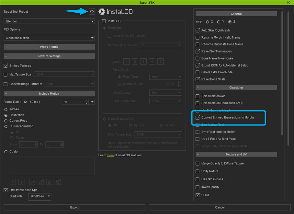Toggle Export JSON for Auto Material Setup
294x214 pixels.
(198, 65)
